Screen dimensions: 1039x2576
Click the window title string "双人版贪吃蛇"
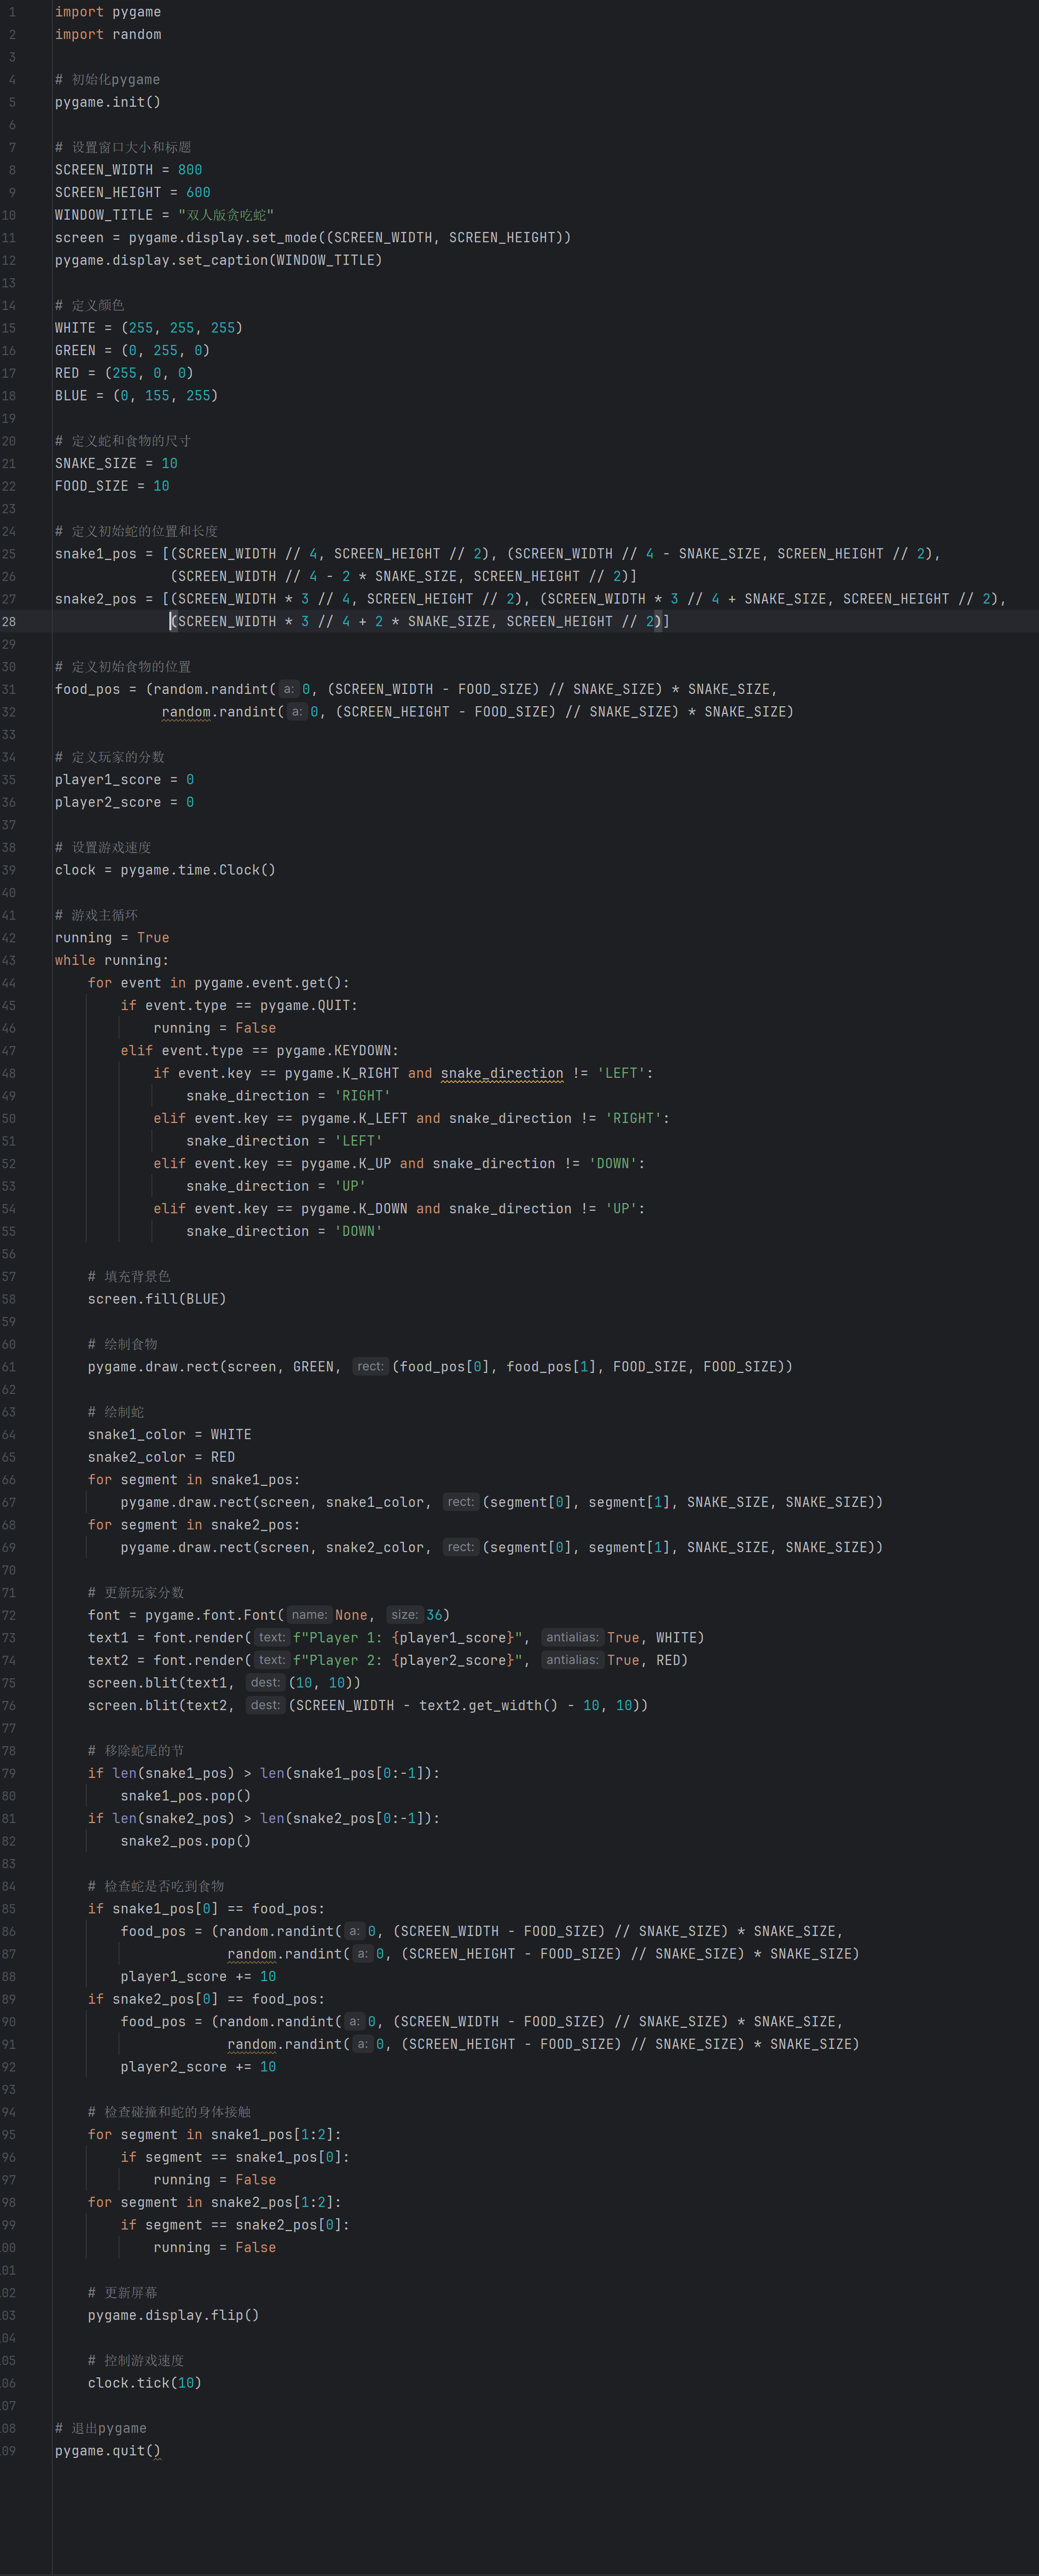tap(226, 215)
